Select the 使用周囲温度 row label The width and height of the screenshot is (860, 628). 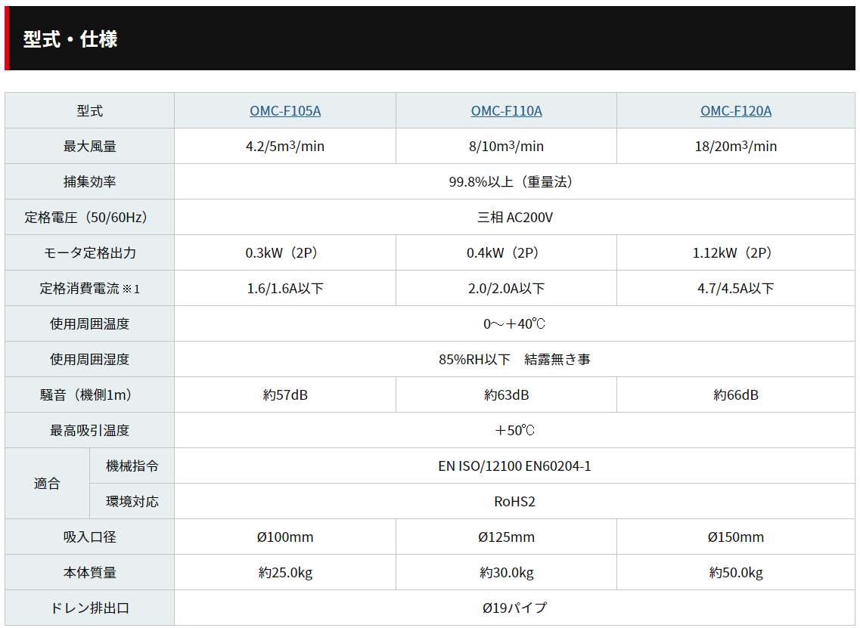90,324
